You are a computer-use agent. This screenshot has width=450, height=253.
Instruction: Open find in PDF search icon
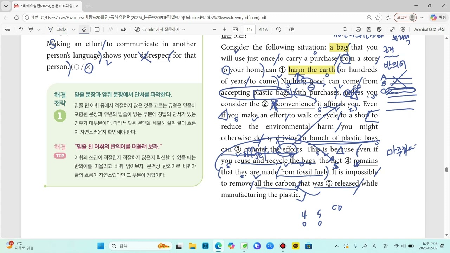[x=345, y=30]
